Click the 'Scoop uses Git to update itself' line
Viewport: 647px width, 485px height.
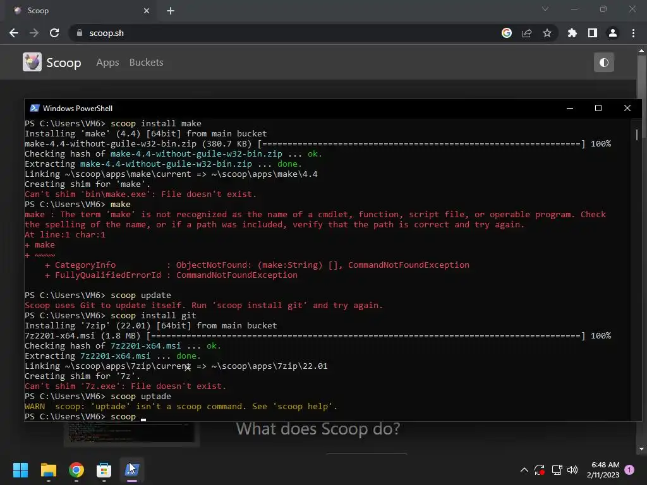point(204,306)
